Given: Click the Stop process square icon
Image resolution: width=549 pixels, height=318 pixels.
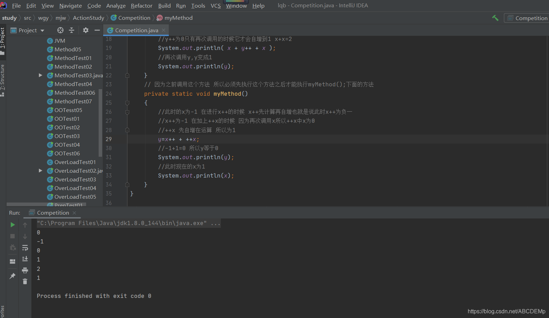Looking at the screenshot, I should tap(13, 236).
